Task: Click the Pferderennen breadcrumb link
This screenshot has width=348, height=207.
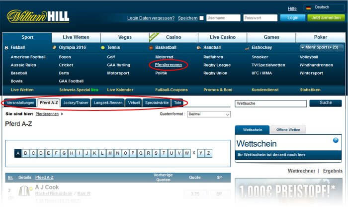Action: pos(47,114)
